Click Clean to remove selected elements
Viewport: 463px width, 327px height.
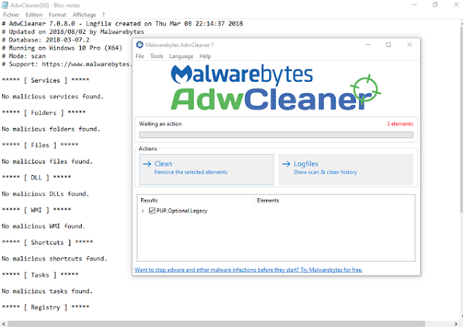(206, 169)
